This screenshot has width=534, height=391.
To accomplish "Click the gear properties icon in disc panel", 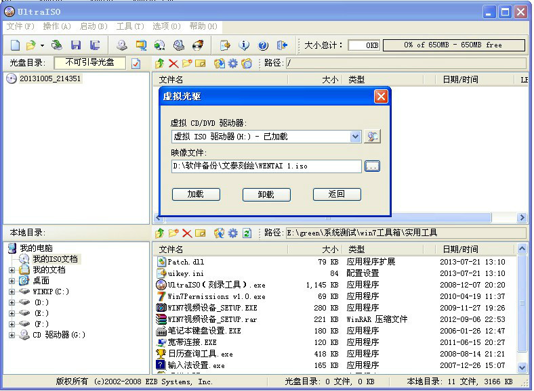I will pyautogui.click(x=233, y=63).
